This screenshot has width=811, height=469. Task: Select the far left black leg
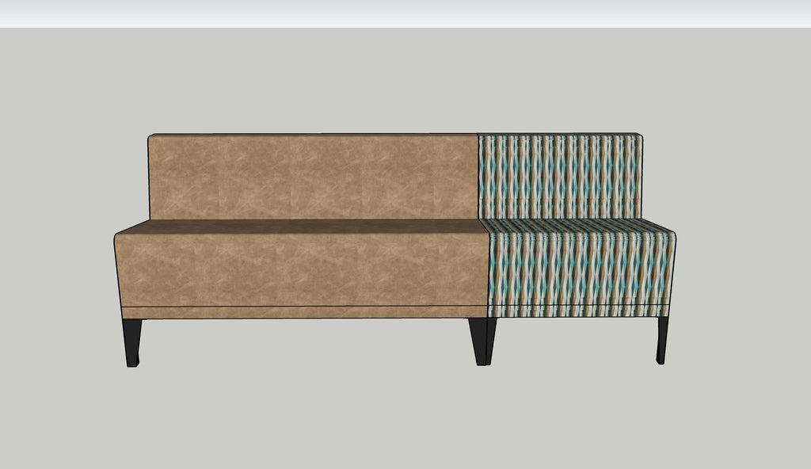(x=132, y=342)
